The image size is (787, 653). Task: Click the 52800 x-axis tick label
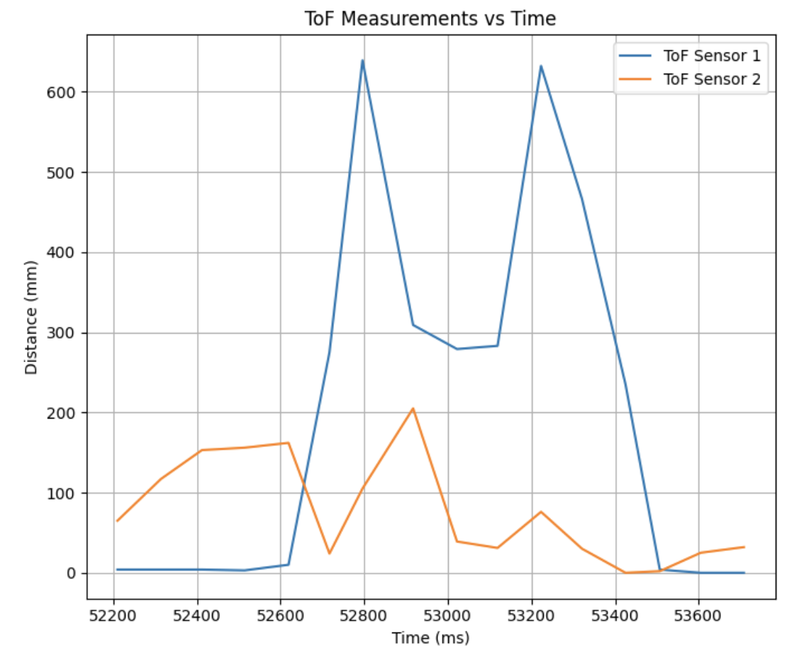click(364, 617)
